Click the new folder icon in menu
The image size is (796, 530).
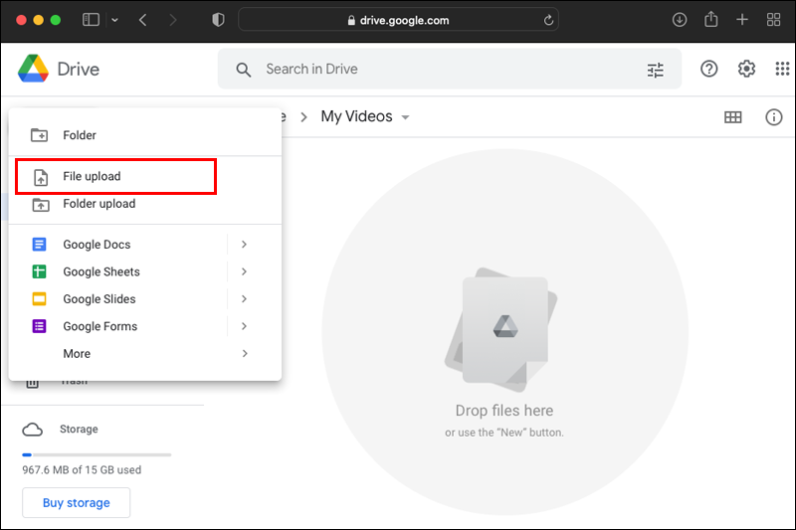click(x=39, y=135)
